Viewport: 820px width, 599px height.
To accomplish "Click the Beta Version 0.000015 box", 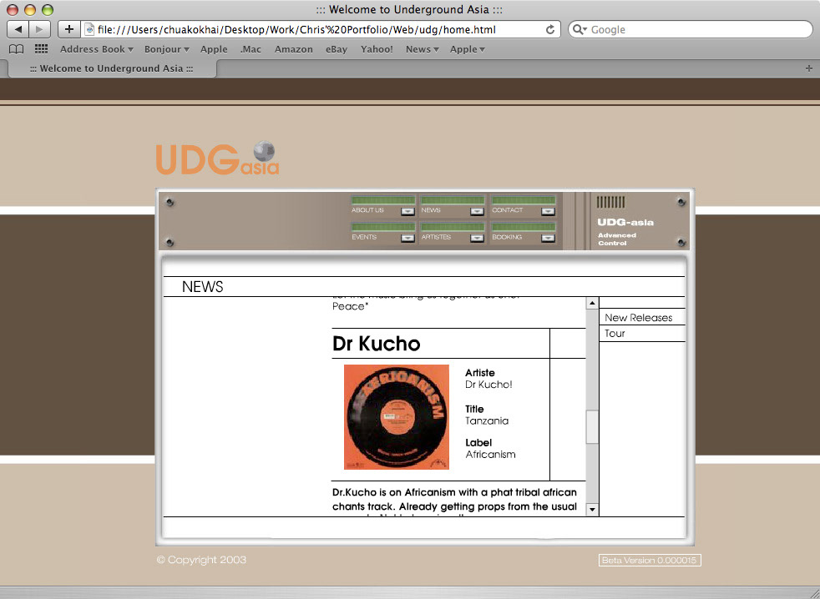I will (x=650, y=560).
